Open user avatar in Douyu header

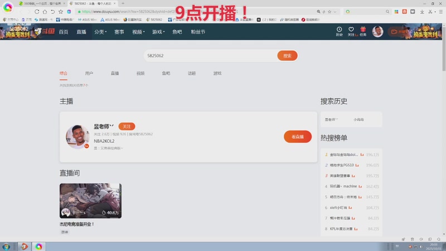coord(378,32)
